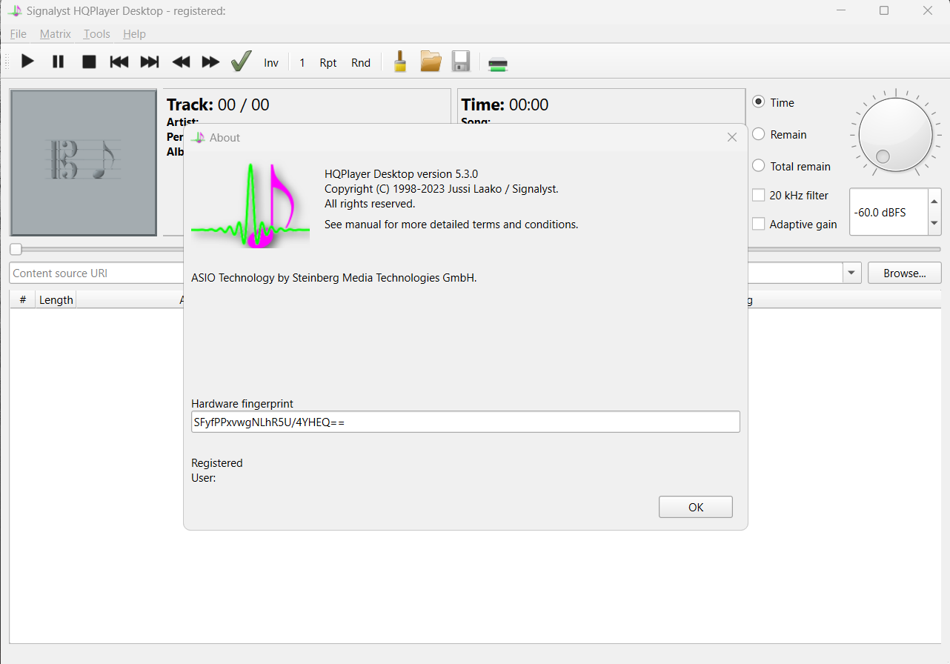Close the About dialog with the X
This screenshot has height=664, width=950.
pos(732,137)
